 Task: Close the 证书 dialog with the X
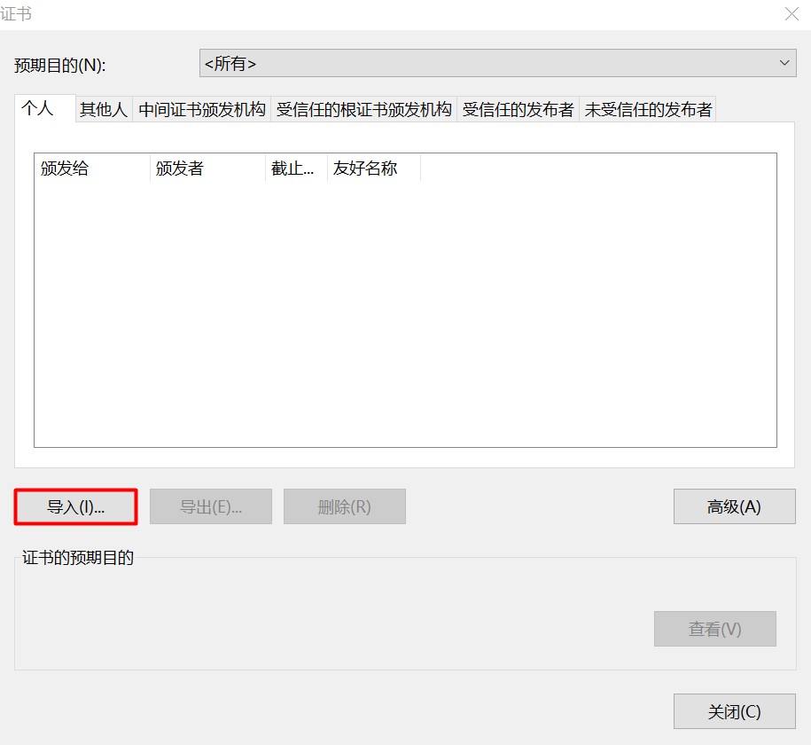[790, 14]
